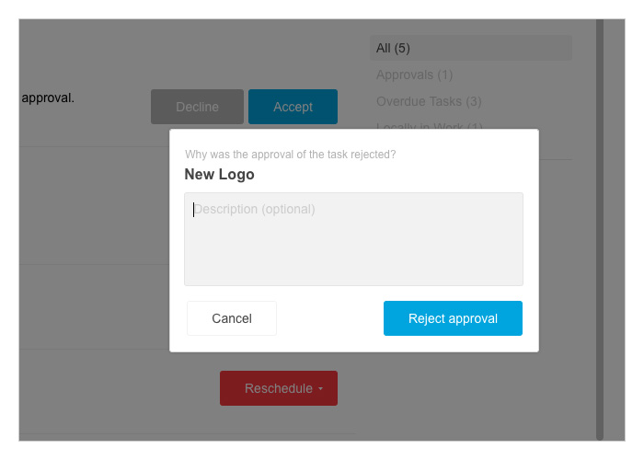Select the Overdue Tasks (3) filter

point(429,101)
